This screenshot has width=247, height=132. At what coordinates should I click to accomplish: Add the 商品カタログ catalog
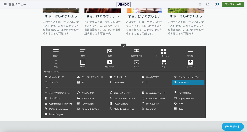(x=151, y=77)
